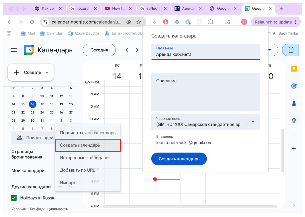Open Google Maps in the side panel
The height and width of the screenshot is (217, 305).
293,121
